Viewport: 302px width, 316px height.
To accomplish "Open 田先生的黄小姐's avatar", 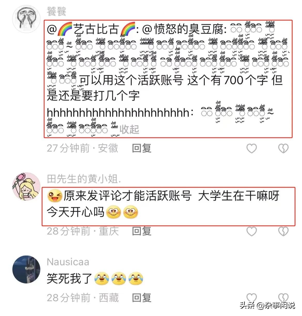I will coord(26,186).
